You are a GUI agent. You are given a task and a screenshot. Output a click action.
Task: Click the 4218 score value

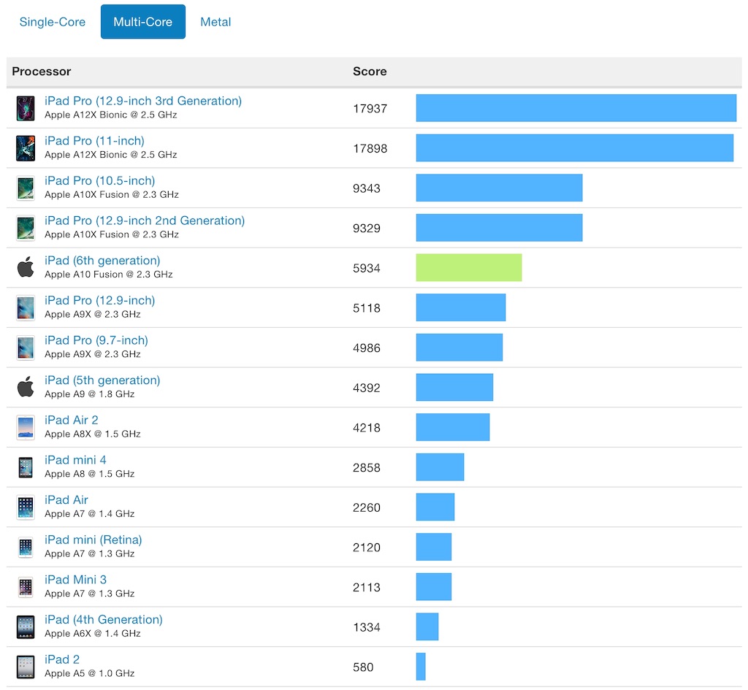(367, 428)
